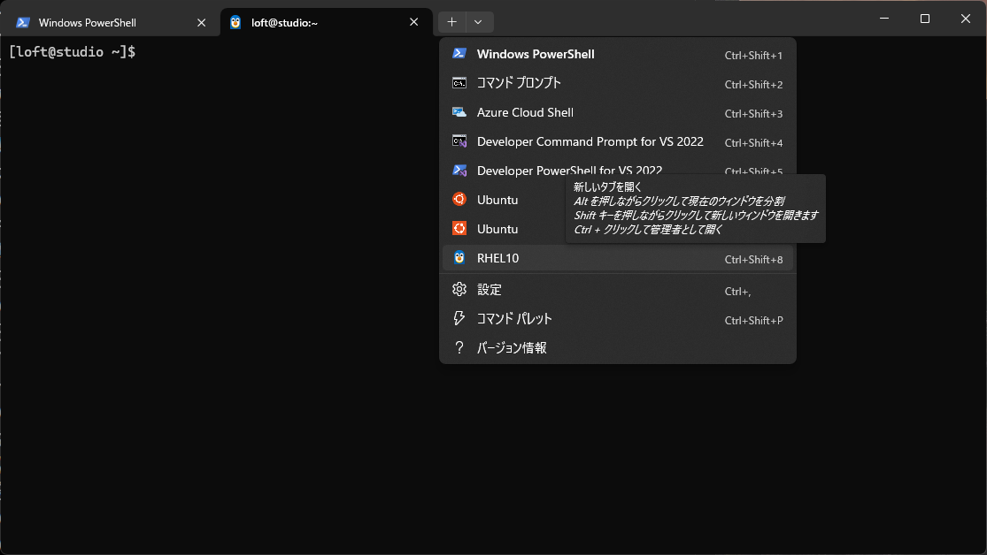Click the penguin icon on loft@studio tab
The width and height of the screenshot is (987, 555).
[235, 23]
